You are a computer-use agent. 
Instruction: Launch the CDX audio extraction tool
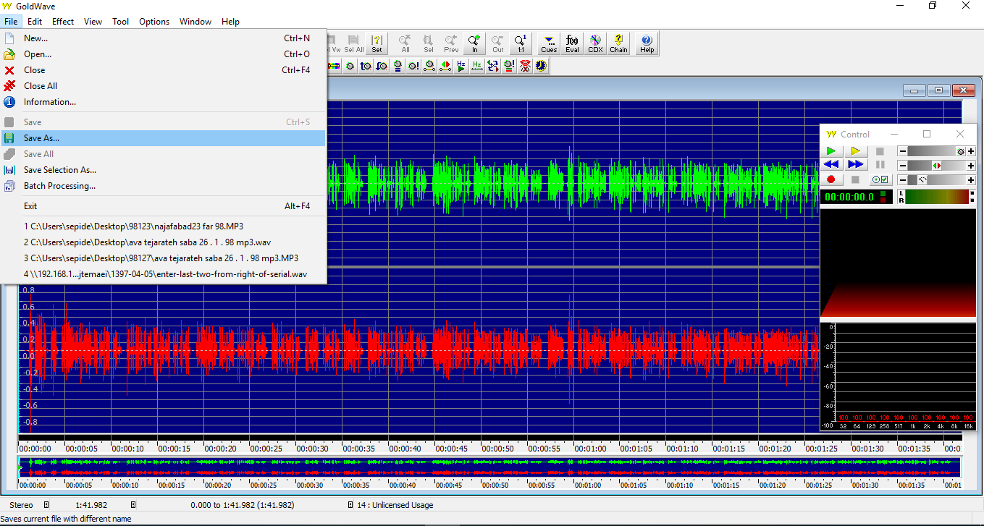tap(595, 44)
